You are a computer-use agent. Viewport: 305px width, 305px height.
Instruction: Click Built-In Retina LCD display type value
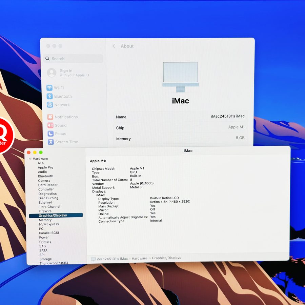point(164,198)
